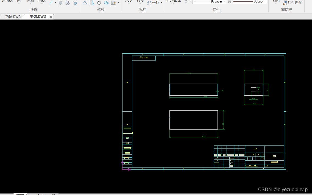The image size is (312, 195).
Task: Expand the 尺寸 dimension dropdown arrow
Action: pyautogui.click(x=129, y=4)
